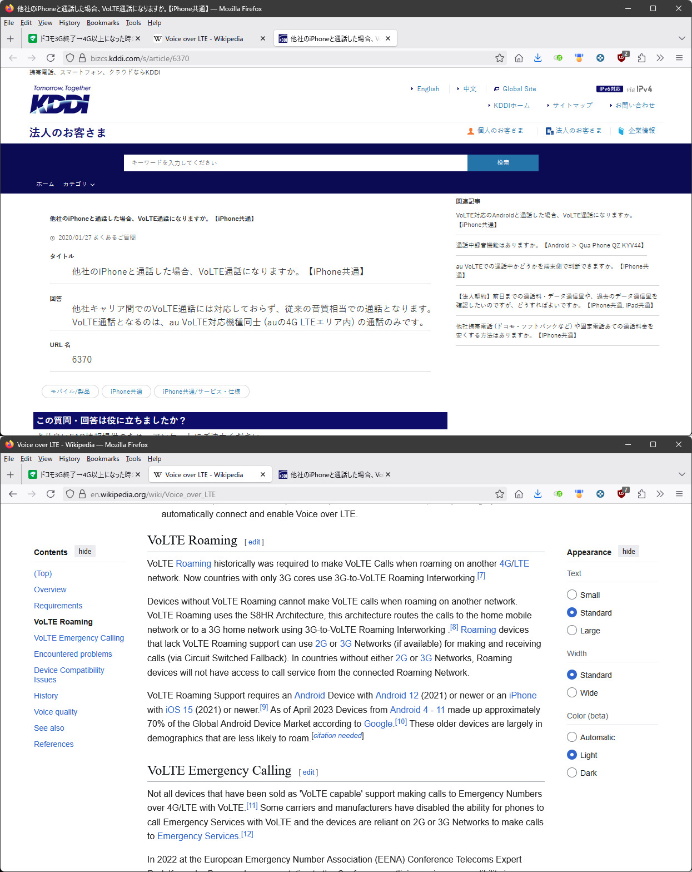
Task: Open Global Site link
Action: (x=519, y=89)
